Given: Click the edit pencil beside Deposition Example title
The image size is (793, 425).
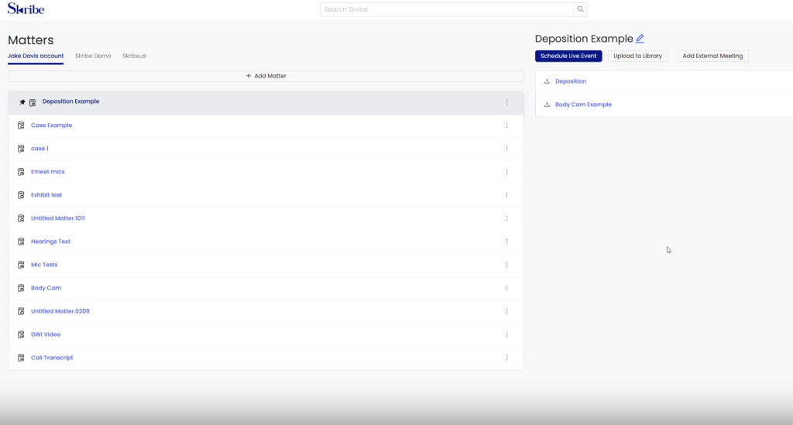Looking at the screenshot, I should point(640,39).
